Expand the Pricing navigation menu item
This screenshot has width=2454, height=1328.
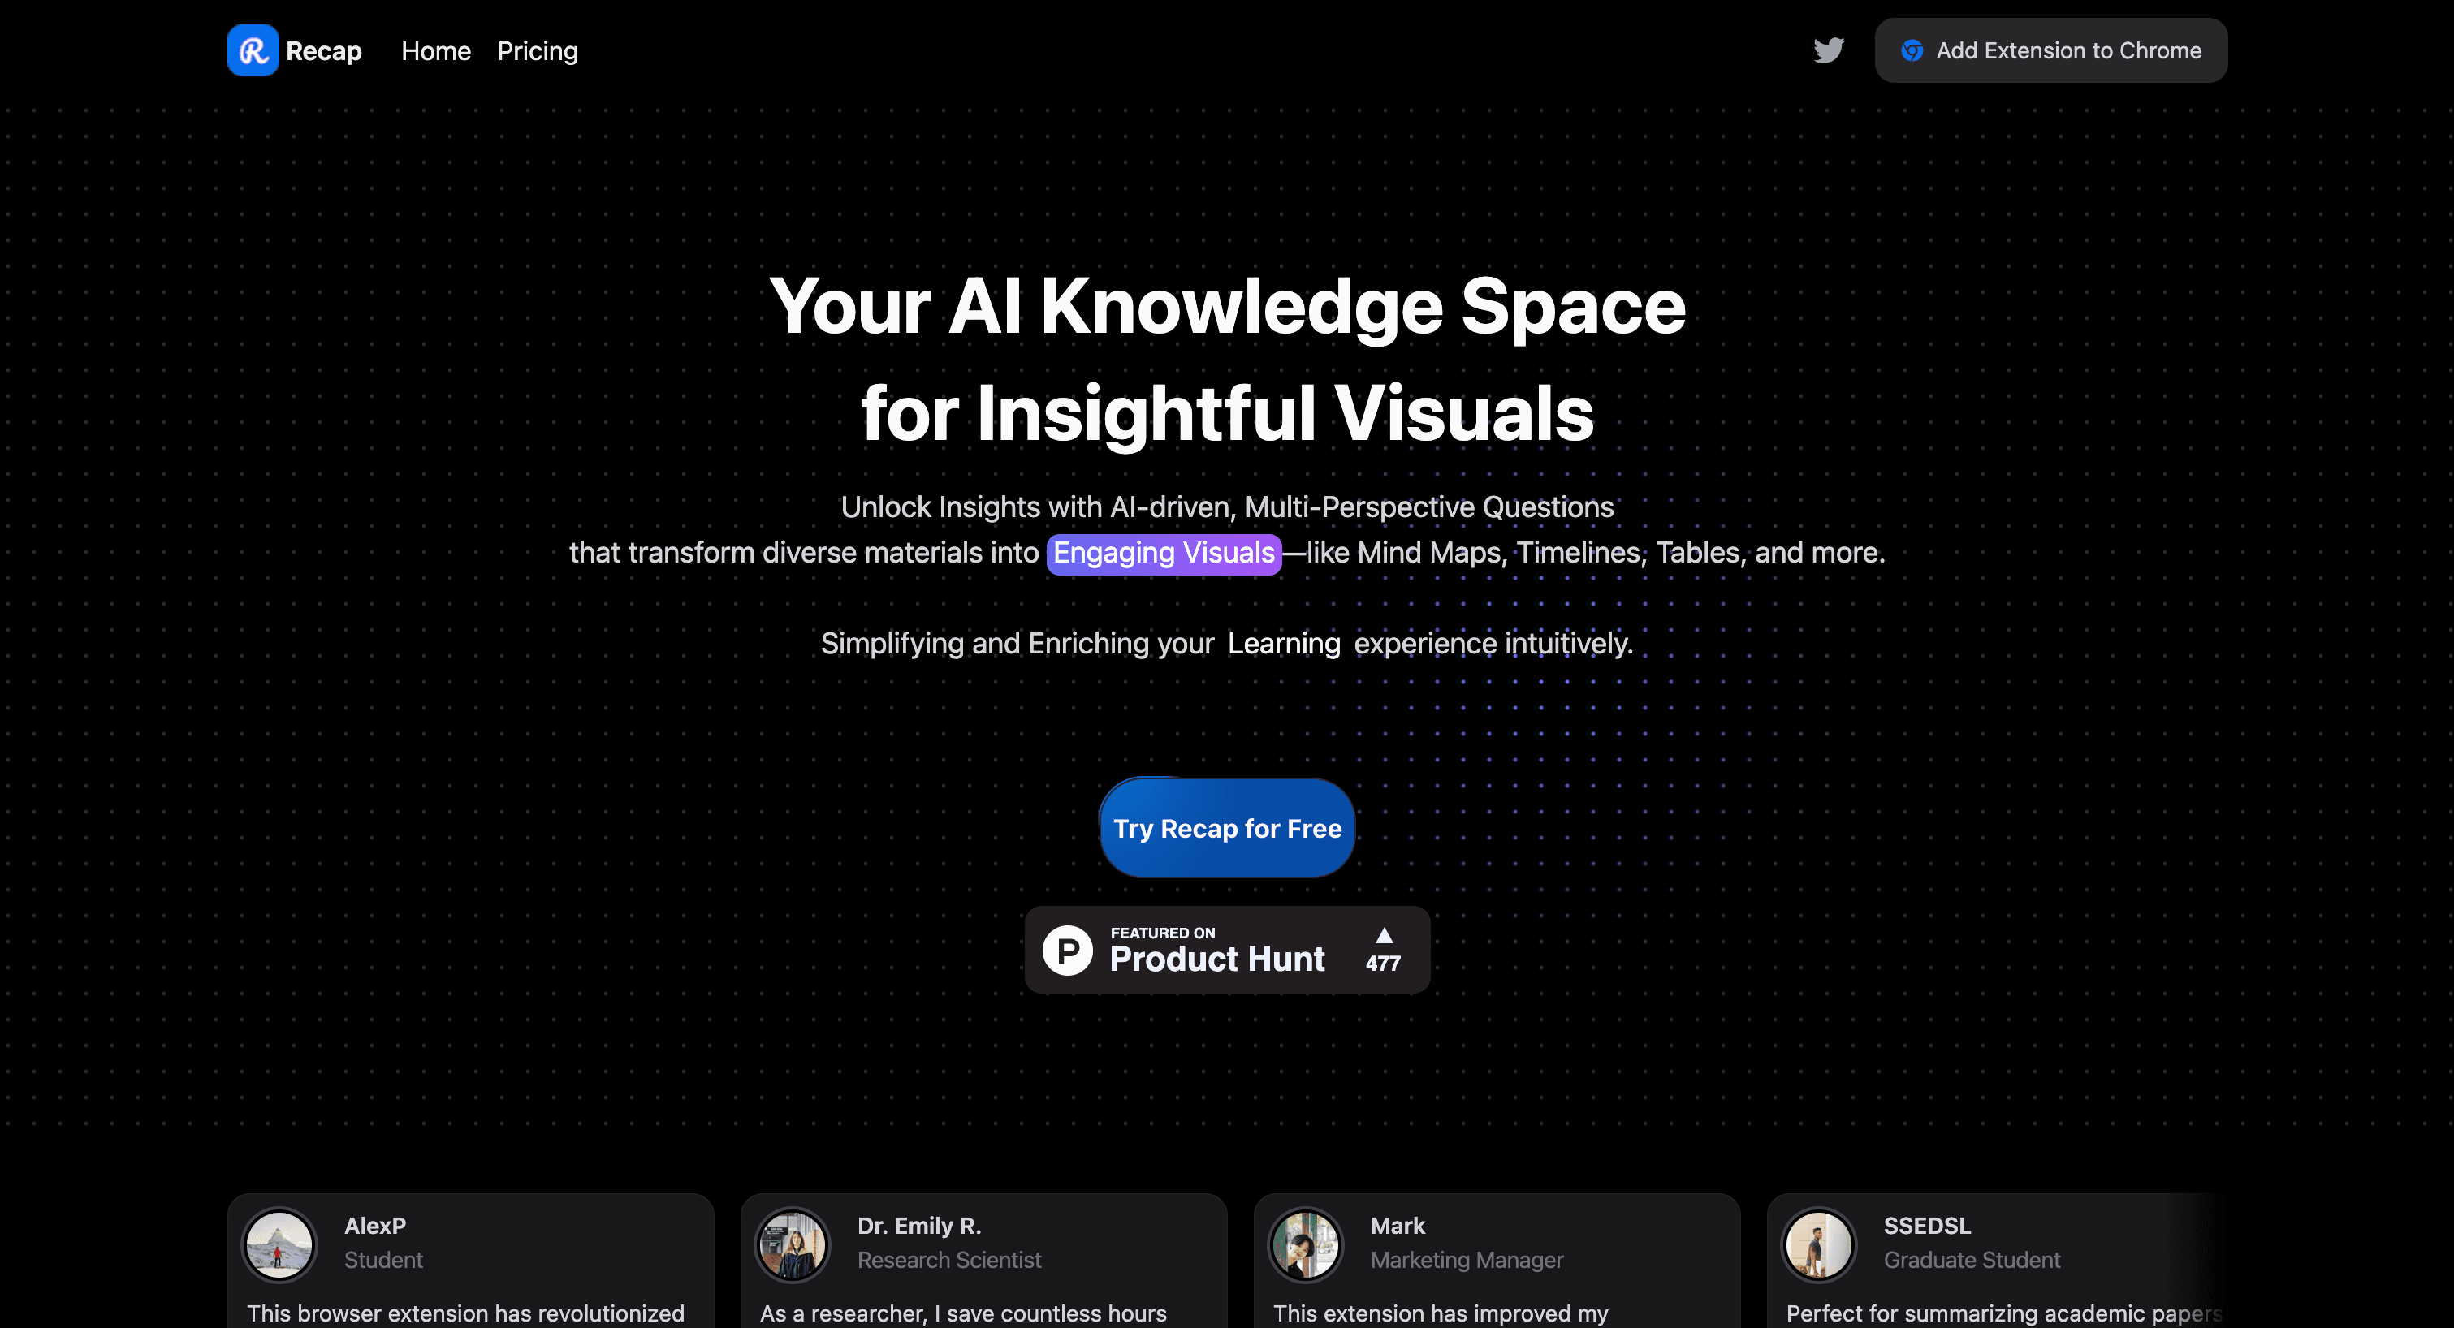tap(537, 50)
